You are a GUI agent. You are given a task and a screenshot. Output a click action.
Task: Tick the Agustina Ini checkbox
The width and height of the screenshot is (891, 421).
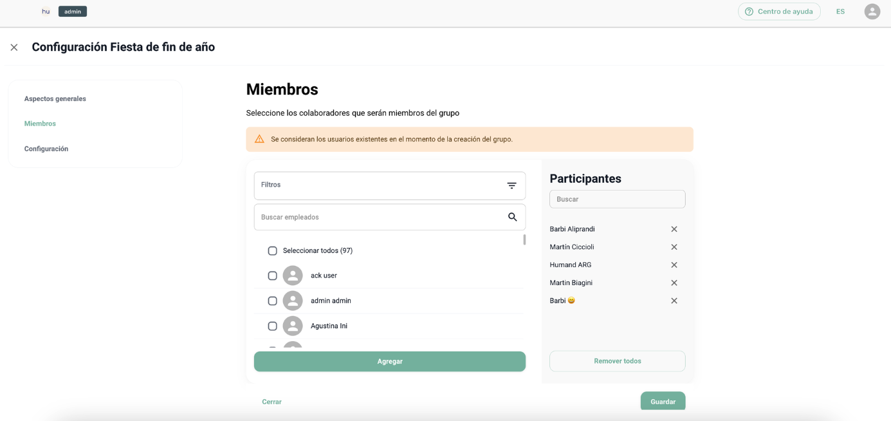coord(273,326)
